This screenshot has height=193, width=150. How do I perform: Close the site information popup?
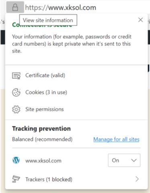coord(140,20)
